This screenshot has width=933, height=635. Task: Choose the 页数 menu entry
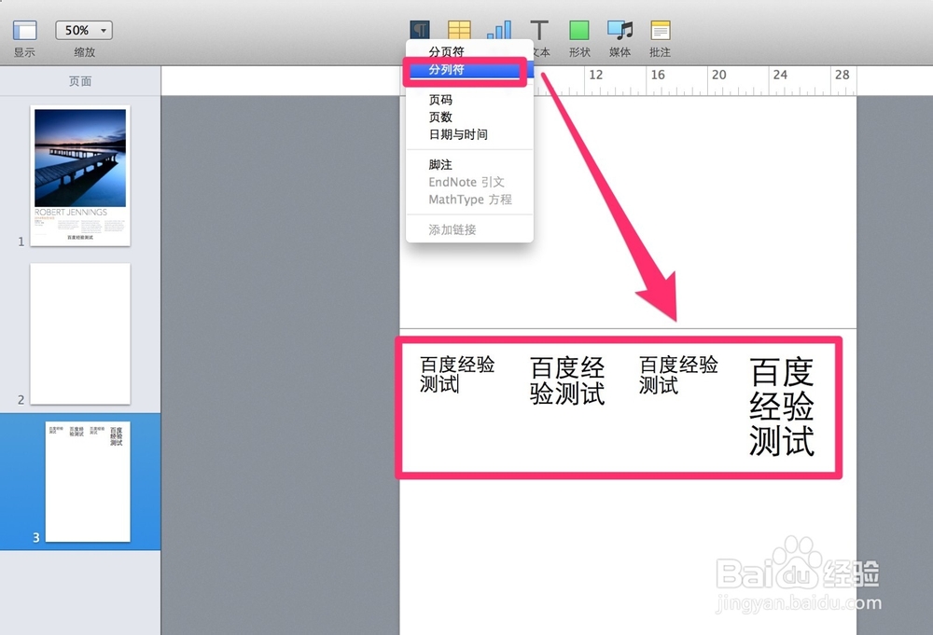click(x=469, y=117)
